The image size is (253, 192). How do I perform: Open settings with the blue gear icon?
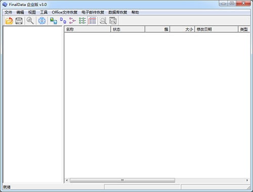click(x=42, y=21)
